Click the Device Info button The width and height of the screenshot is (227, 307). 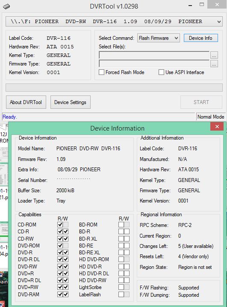tap(200, 38)
